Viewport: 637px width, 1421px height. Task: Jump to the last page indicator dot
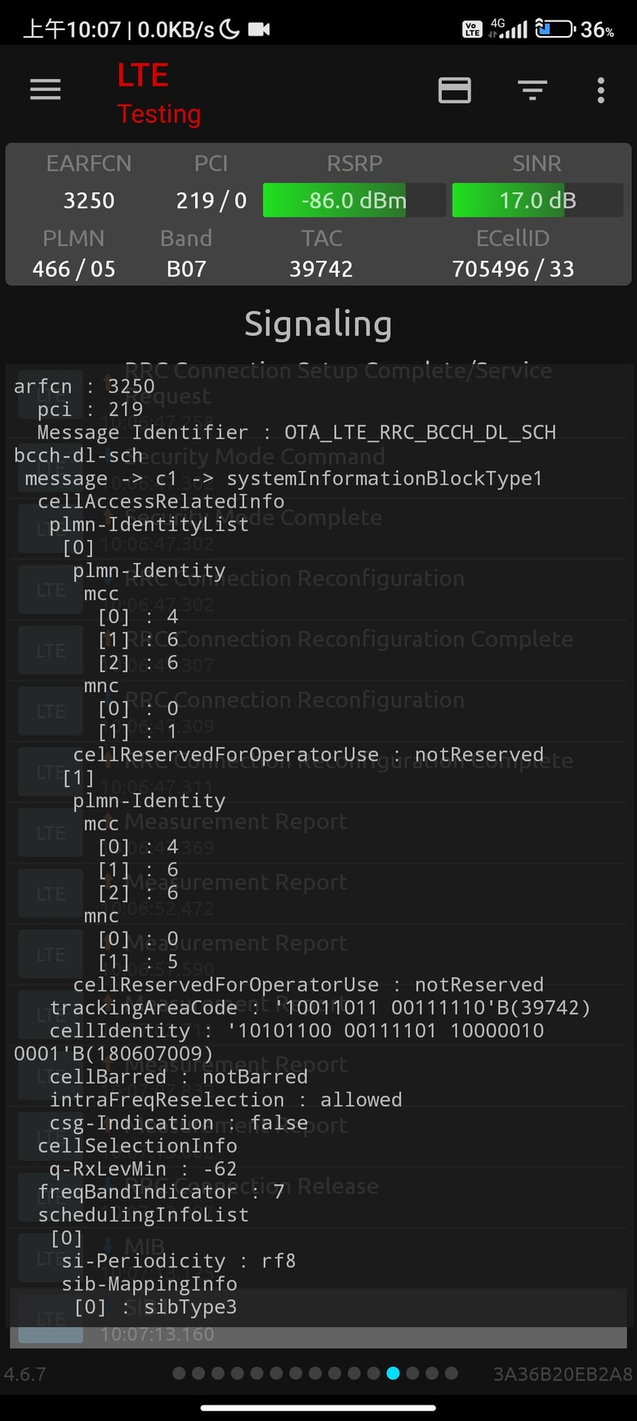point(452,1374)
